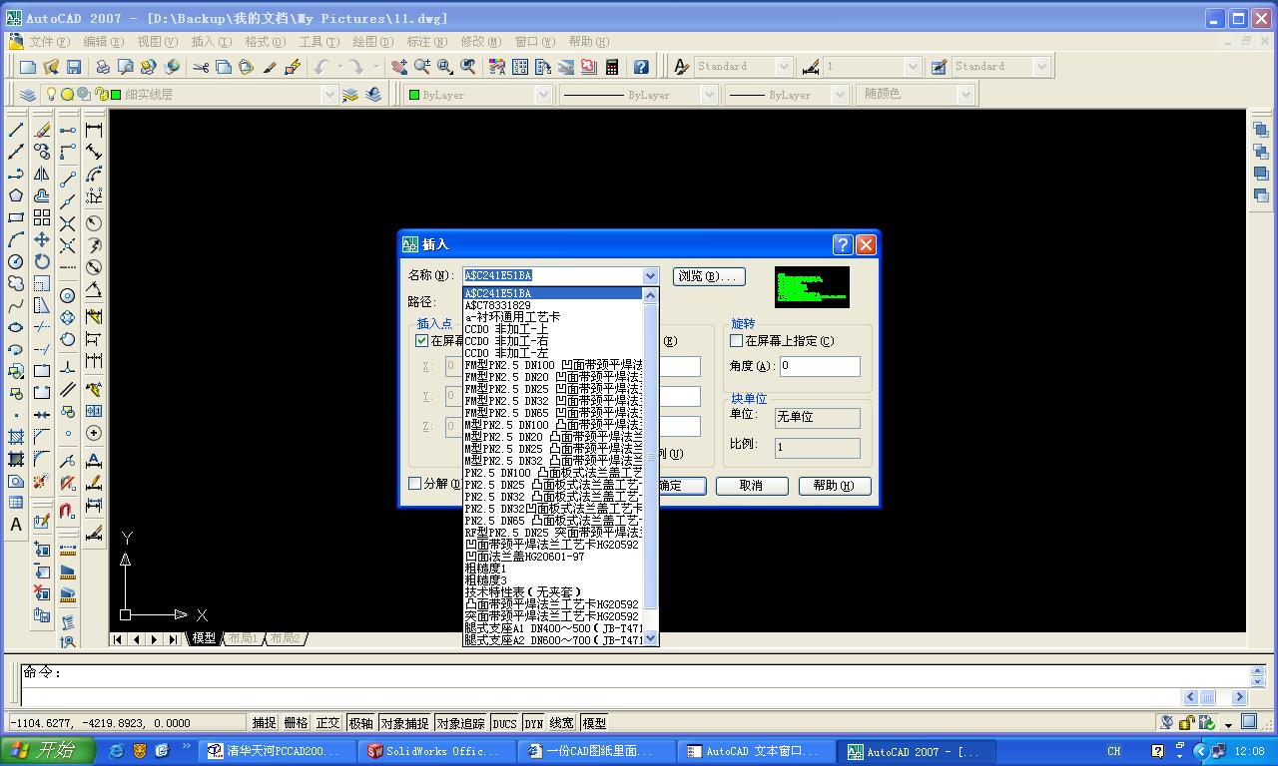Open the 开始 Start menu
1278x766 pixels.
tap(47, 751)
